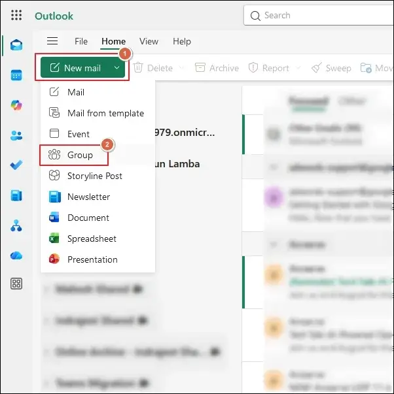Screen dimensions: 394x394
Task: Toggle the hamburger navigation pane button
Action: tap(52, 41)
